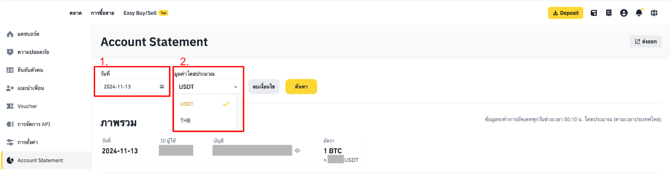Open Easy Buy/Sell in top navigation

[x=140, y=13]
